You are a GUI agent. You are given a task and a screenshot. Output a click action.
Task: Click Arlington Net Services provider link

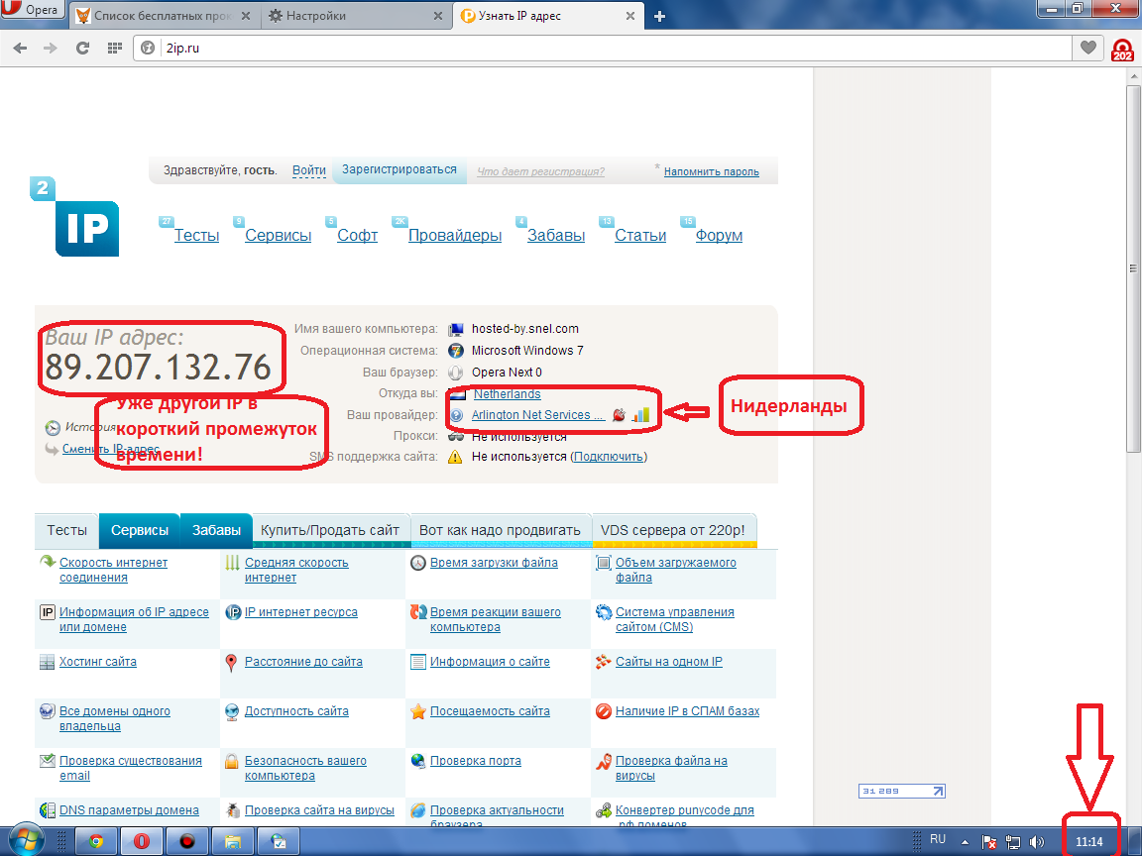pos(537,415)
